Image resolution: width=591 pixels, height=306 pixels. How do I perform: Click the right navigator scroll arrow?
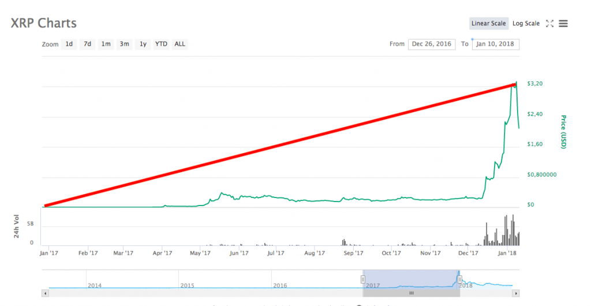[x=515, y=293]
